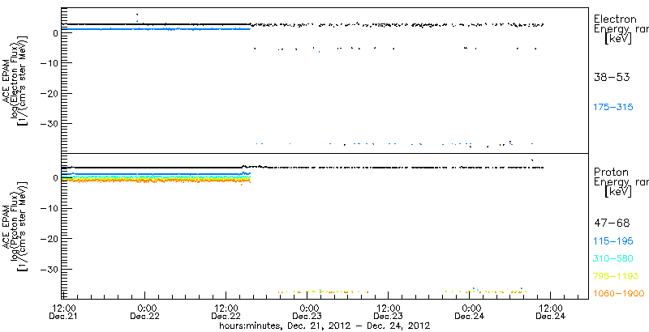649x332 pixels.
Task: Click the electron panel -30 y-axis label
Action: (x=49, y=124)
